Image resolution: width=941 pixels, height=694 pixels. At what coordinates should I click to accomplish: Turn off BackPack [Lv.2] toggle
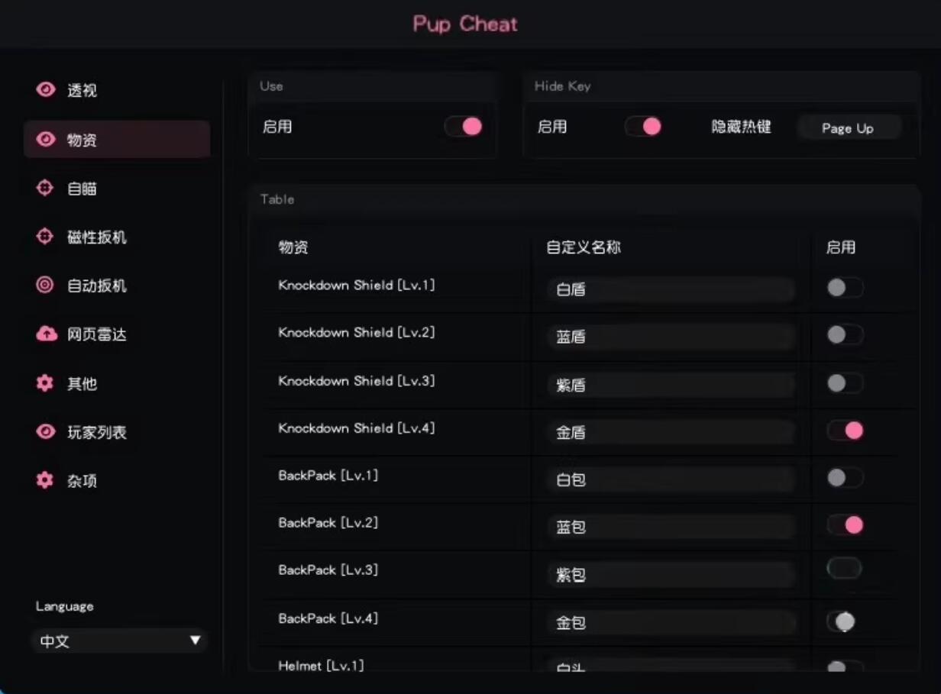pyautogui.click(x=845, y=525)
